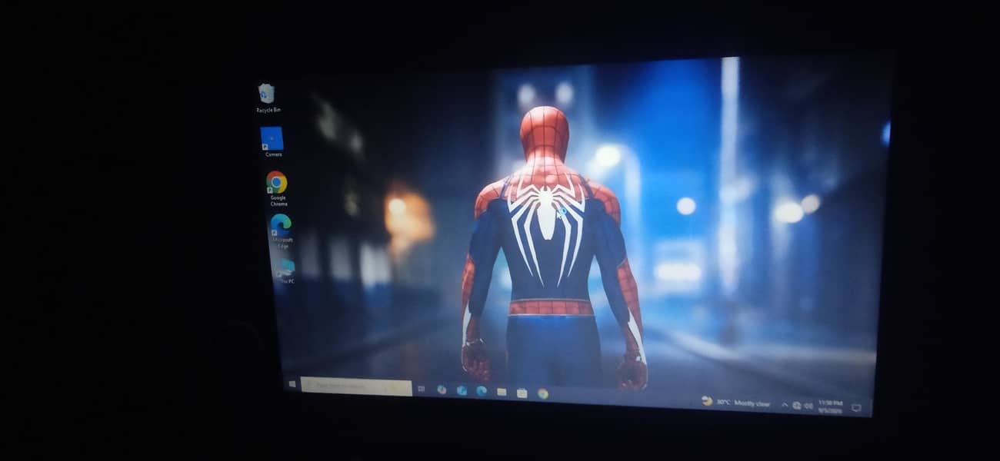Open the Windows Start menu
The width and height of the screenshot is (1000, 461).
click(x=292, y=383)
